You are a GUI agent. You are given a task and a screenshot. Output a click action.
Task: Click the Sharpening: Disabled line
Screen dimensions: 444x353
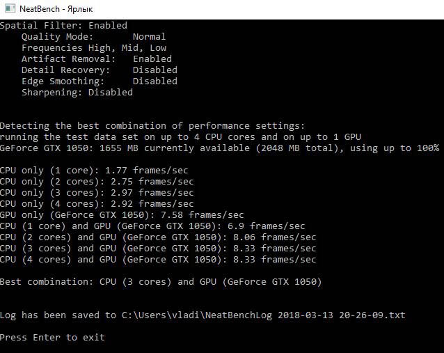[x=77, y=93]
